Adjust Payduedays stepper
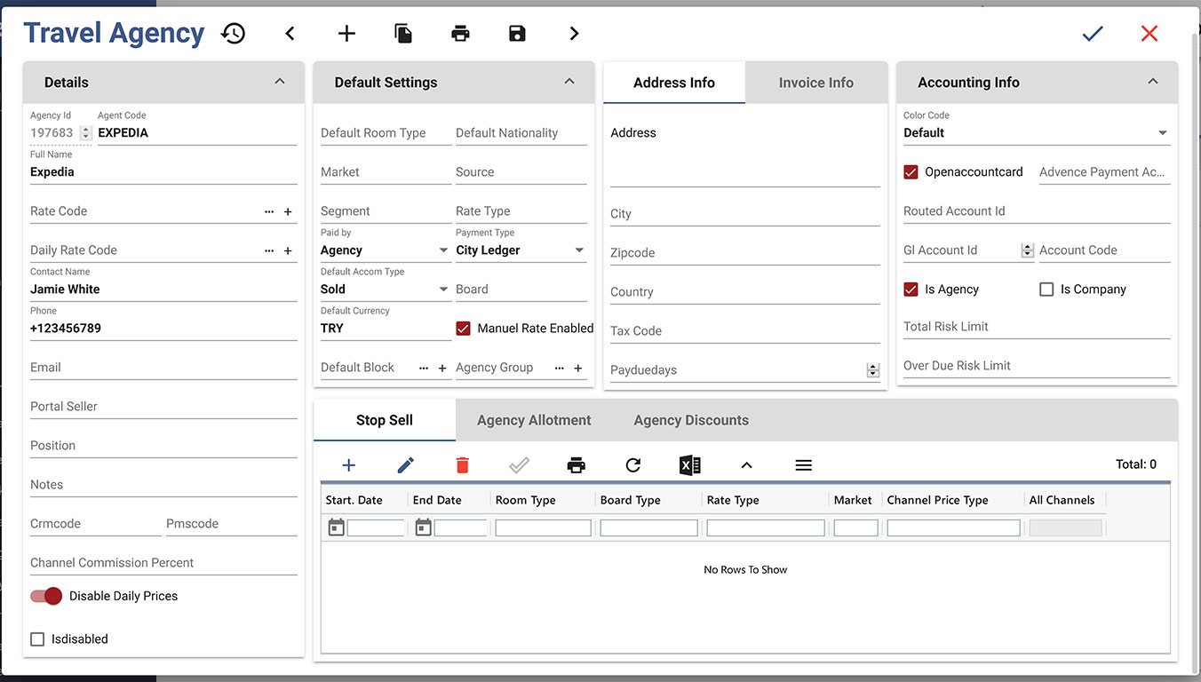Screen dimensions: 1201x682 pyautogui.click(x=873, y=370)
